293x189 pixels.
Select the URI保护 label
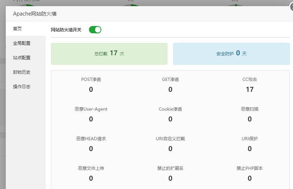coord(250,138)
